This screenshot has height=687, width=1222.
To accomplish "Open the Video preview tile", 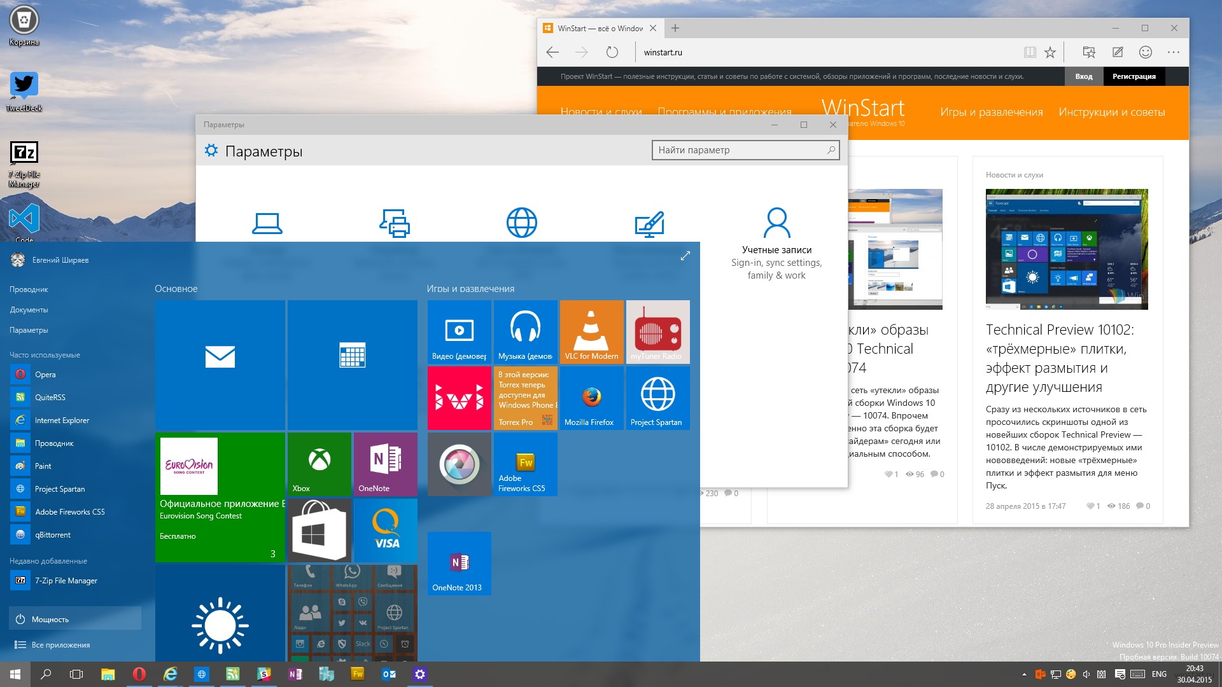I will [460, 332].
